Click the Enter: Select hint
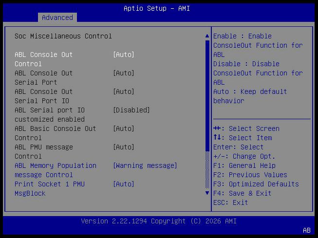The height and width of the screenshot is (238, 318). click(x=238, y=147)
